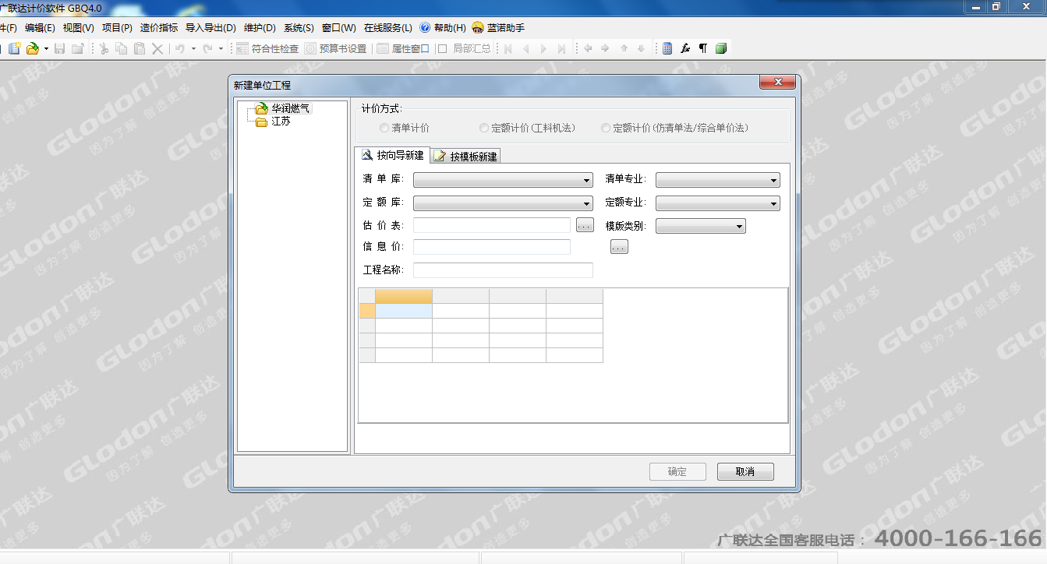Open the 窗口(W) menu
This screenshot has height=564, width=1047.
[339, 28]
